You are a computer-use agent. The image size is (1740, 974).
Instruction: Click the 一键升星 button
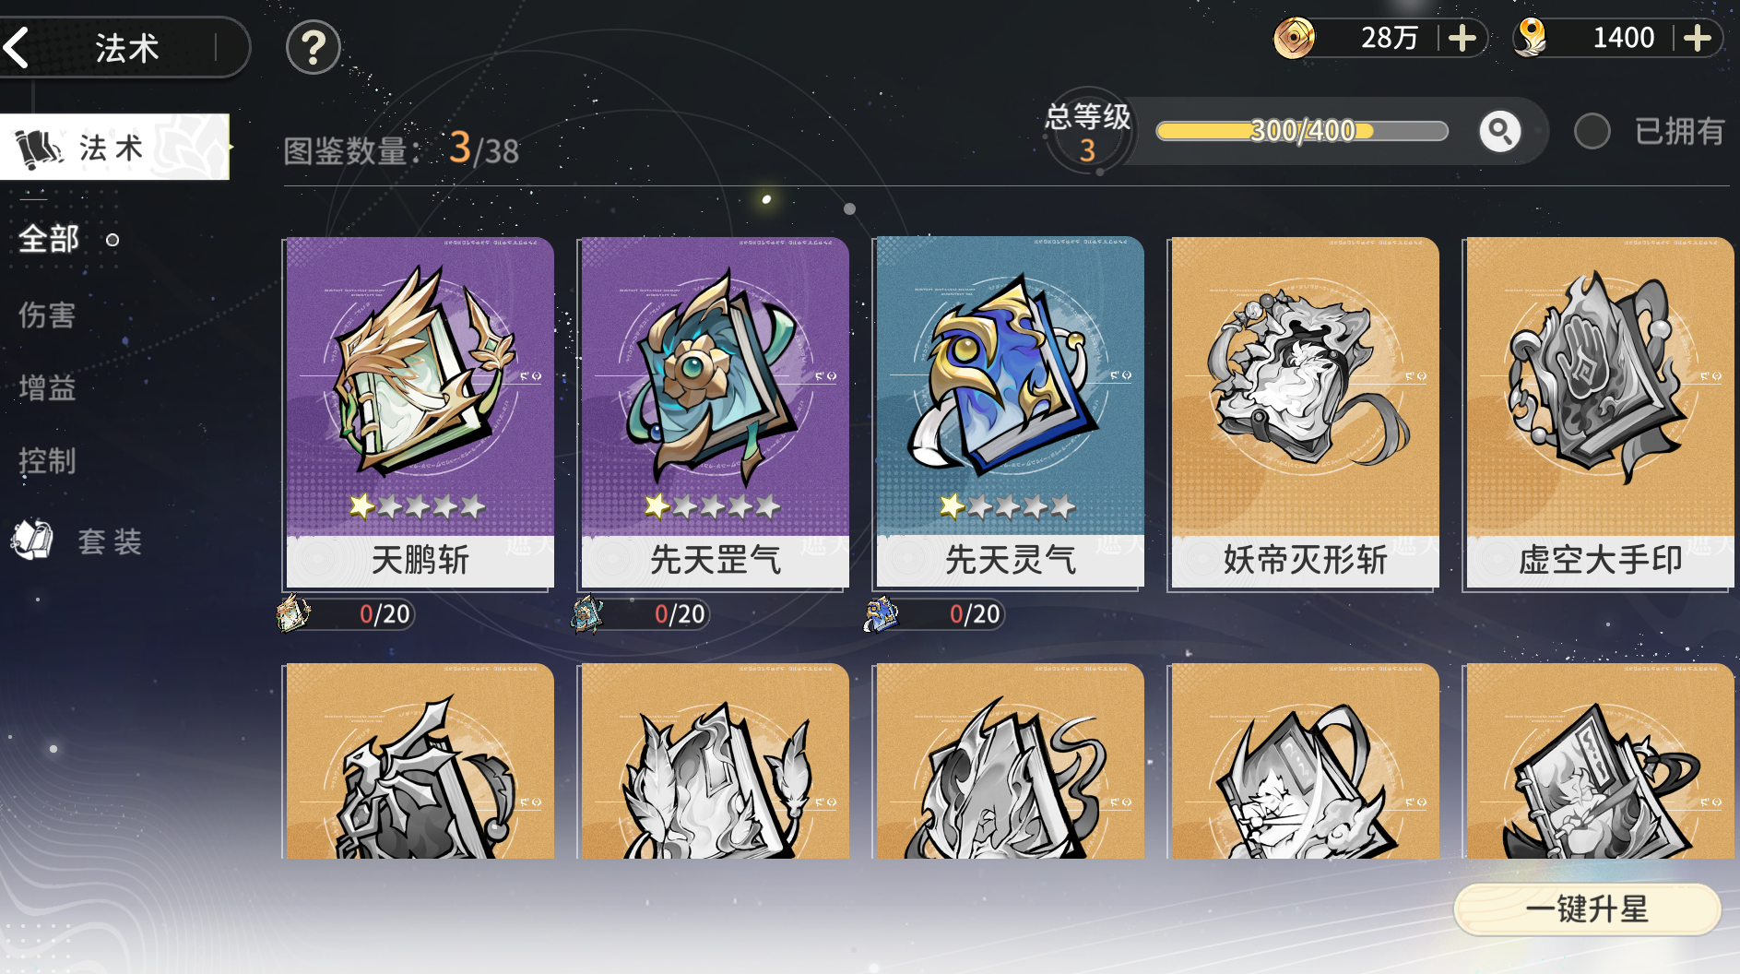click(x=1587, y=909)
